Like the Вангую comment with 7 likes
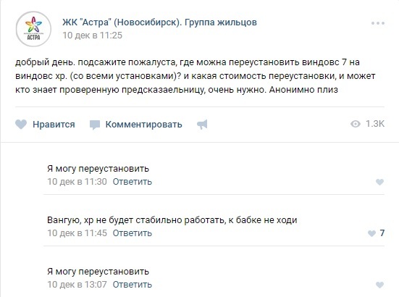 point(371,233)
